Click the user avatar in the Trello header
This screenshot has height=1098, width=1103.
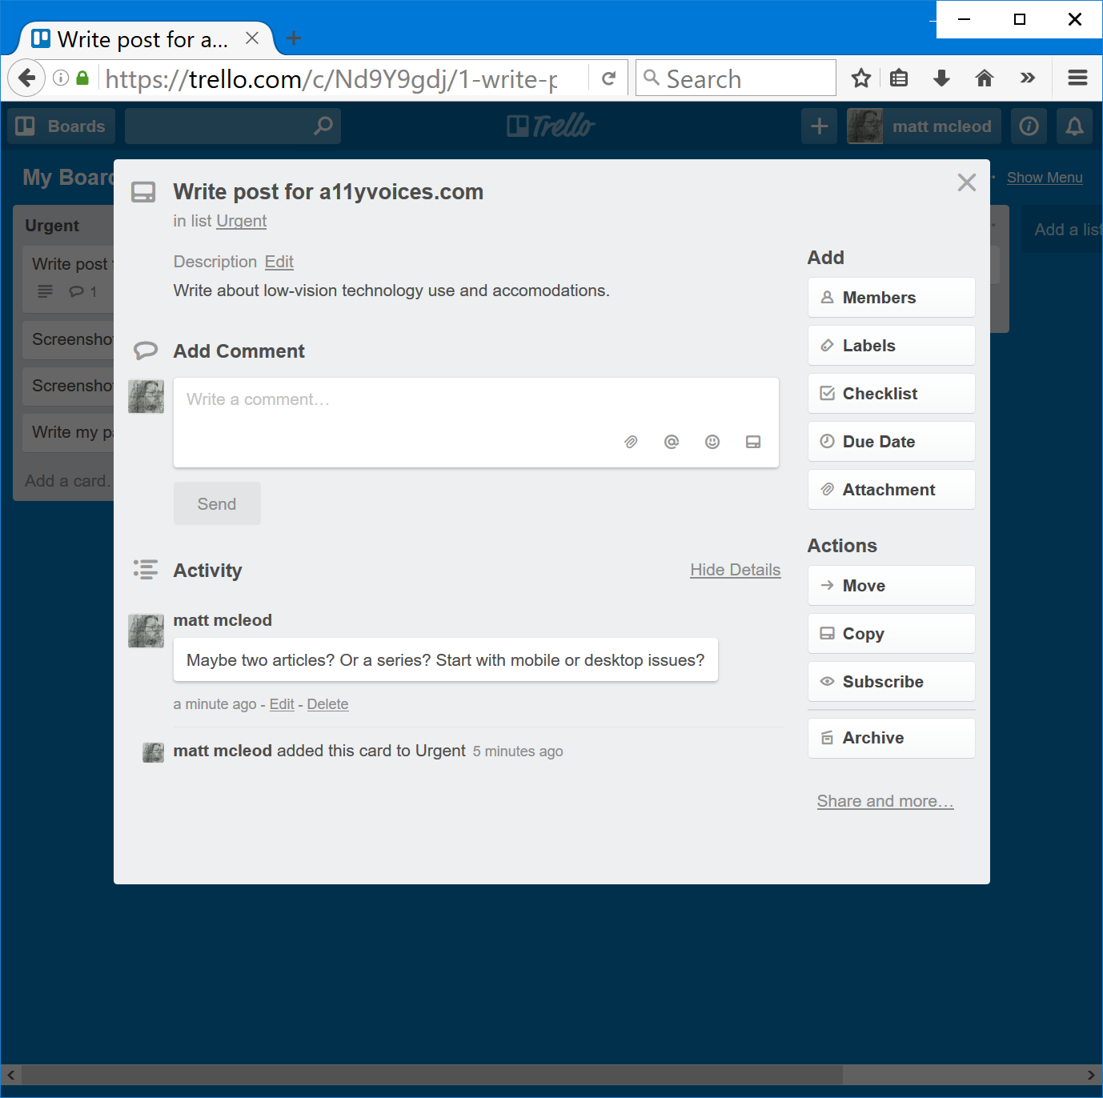pos(865,126)
